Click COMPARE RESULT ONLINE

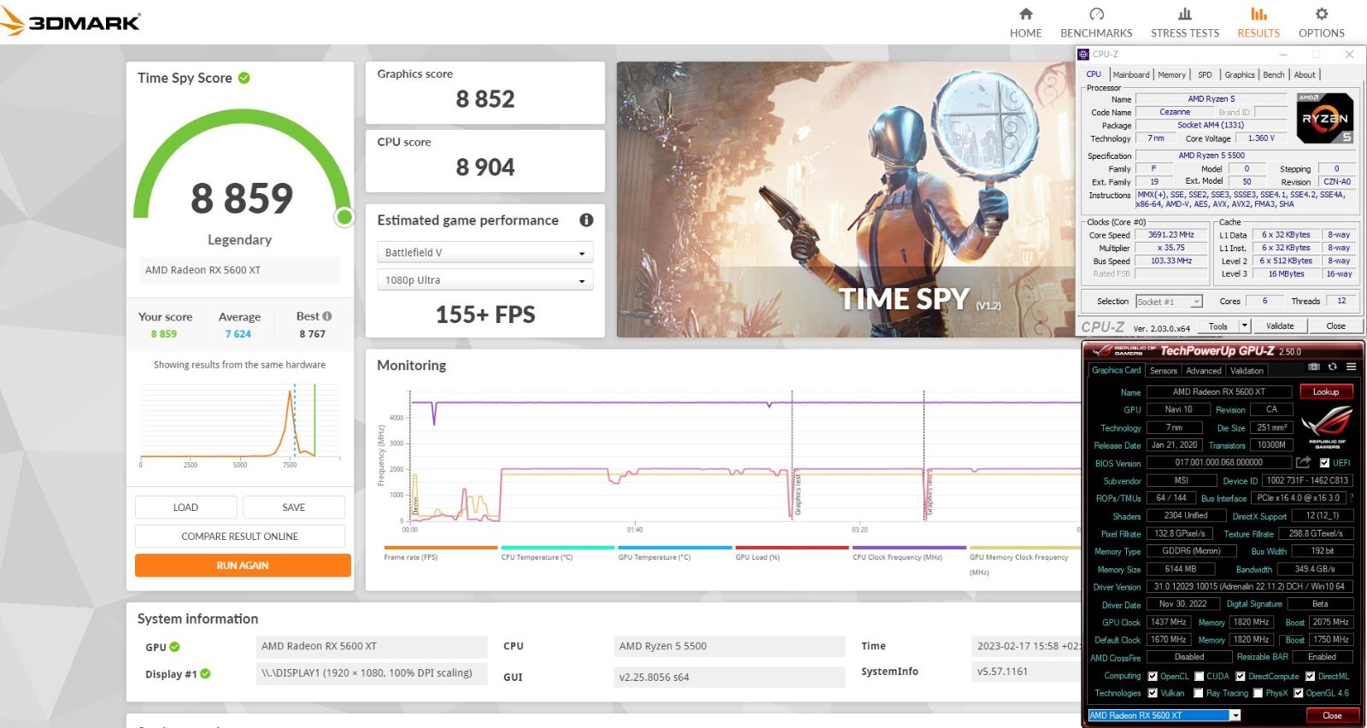[x=239, y=537]
